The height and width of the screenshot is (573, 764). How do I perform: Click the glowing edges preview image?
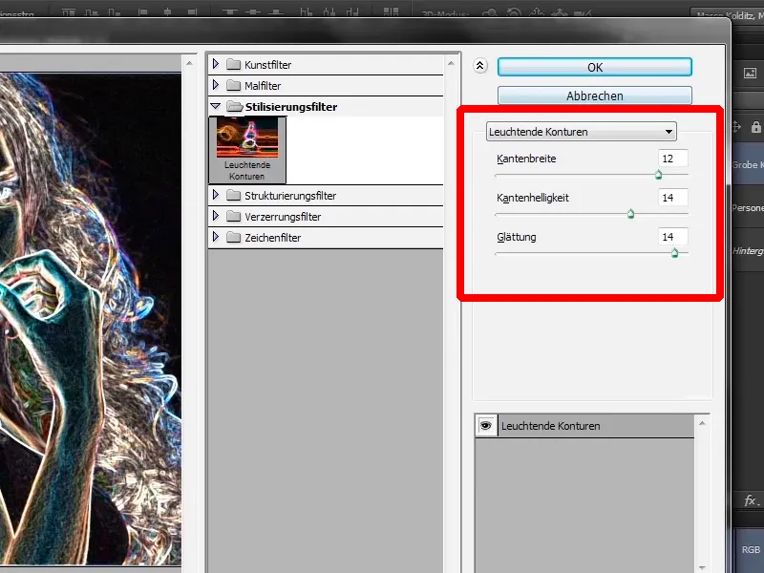coord(91,319)
